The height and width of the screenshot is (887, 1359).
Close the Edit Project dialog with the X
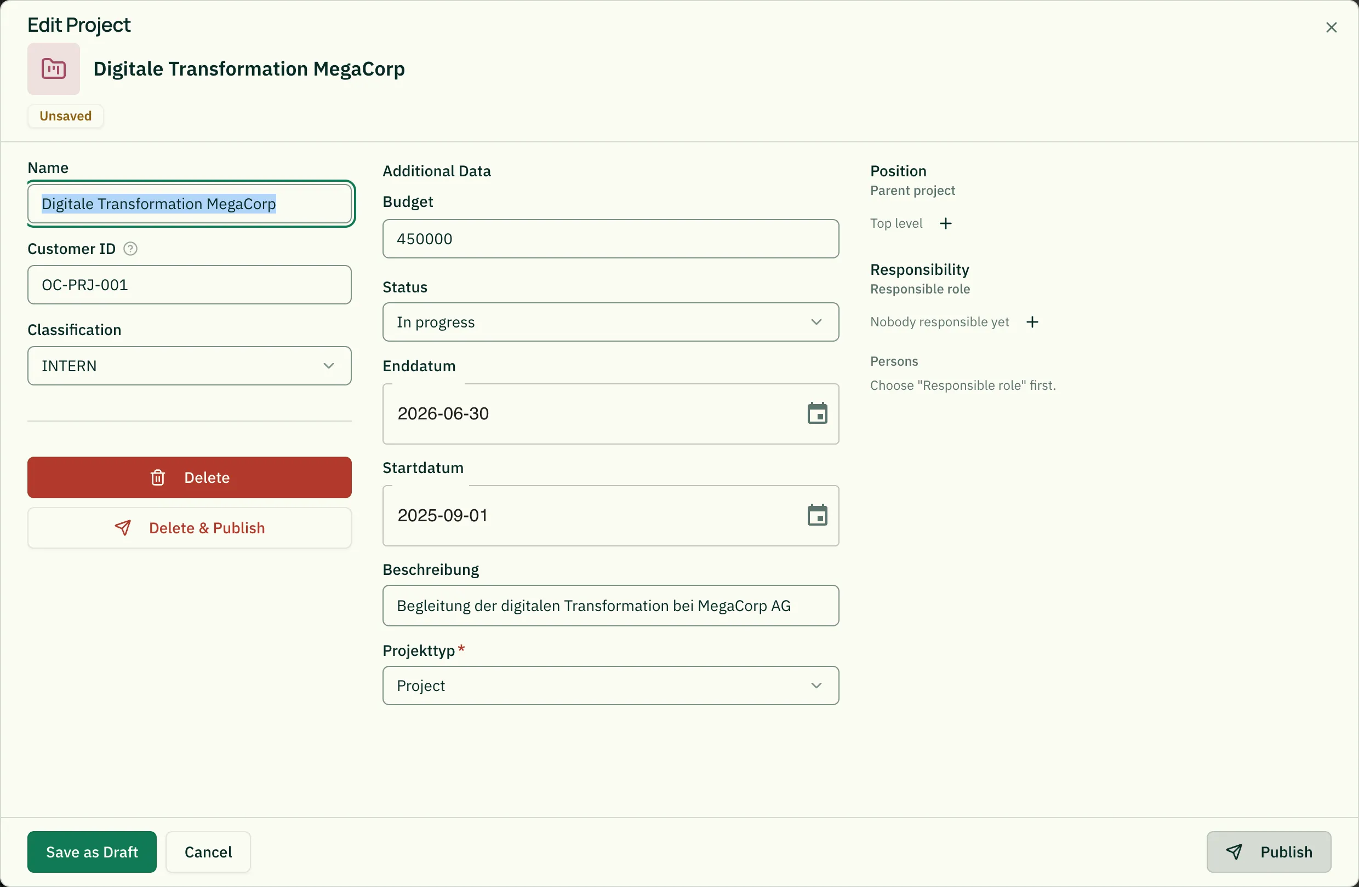(x=1331, y=27)
